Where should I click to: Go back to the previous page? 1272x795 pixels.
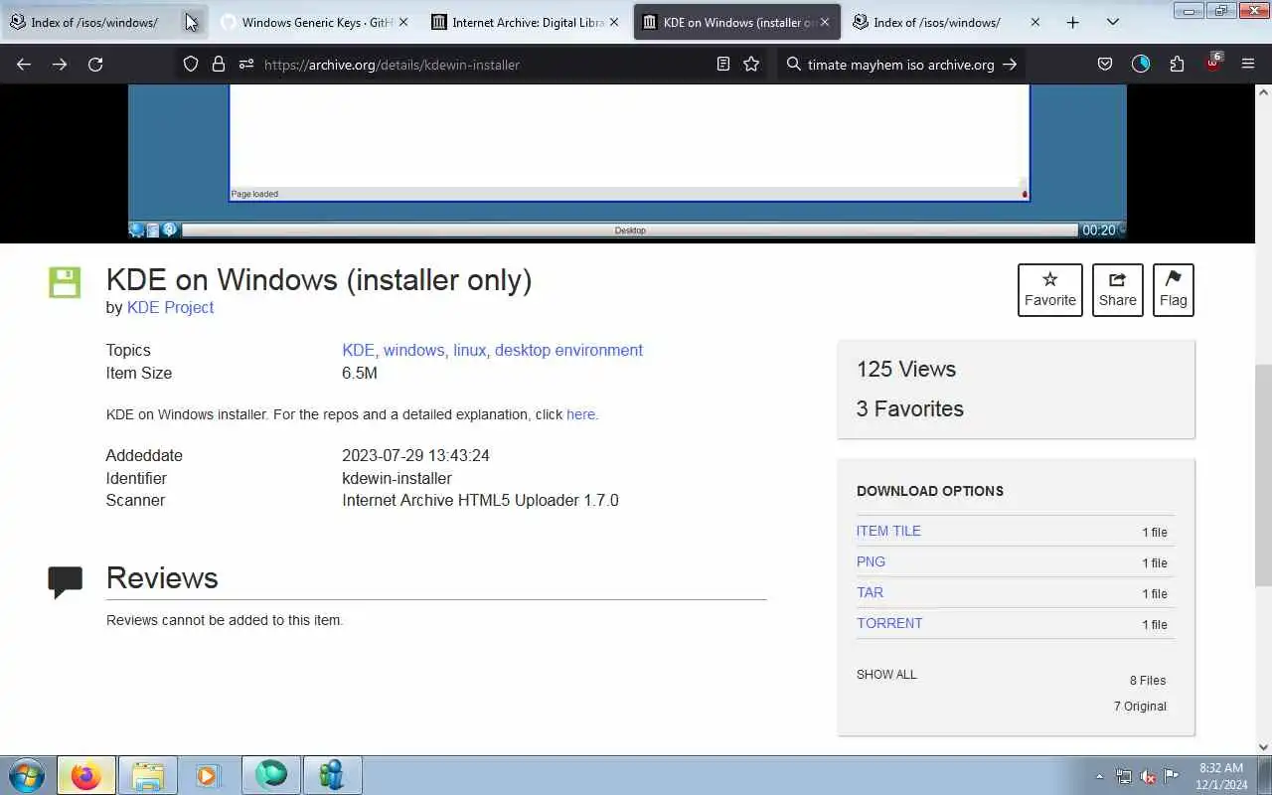coord(24,64)
